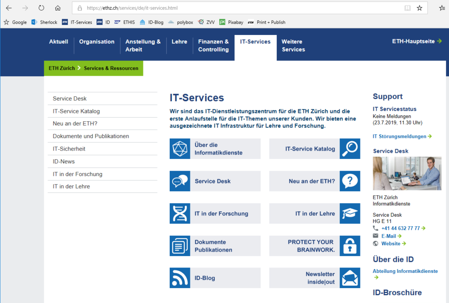
Task: Click the DNA icon of IT in der Forschung tile
Action: (x=180, y=214)
